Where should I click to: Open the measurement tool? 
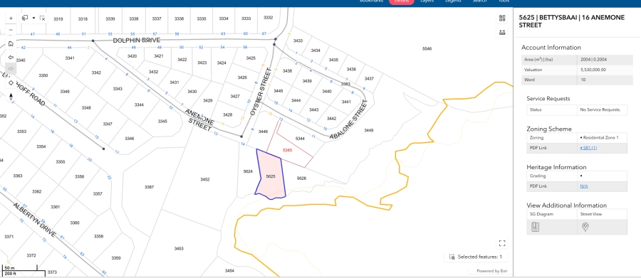click(502, 32)
